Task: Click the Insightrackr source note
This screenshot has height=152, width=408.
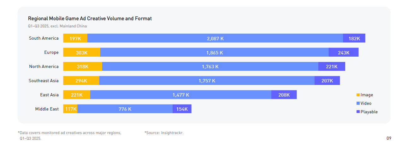Action: tap(164, 133)
